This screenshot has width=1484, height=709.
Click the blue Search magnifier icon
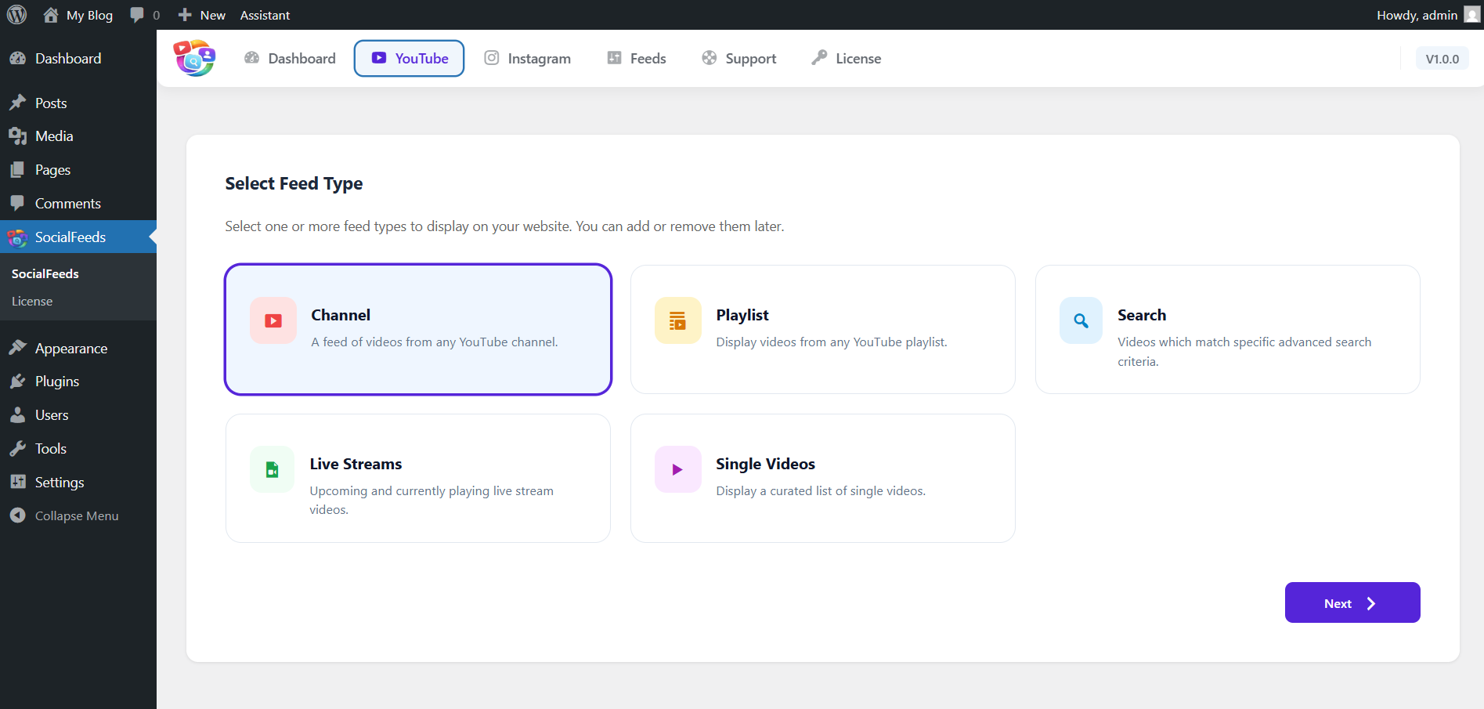click(1081, 320)
